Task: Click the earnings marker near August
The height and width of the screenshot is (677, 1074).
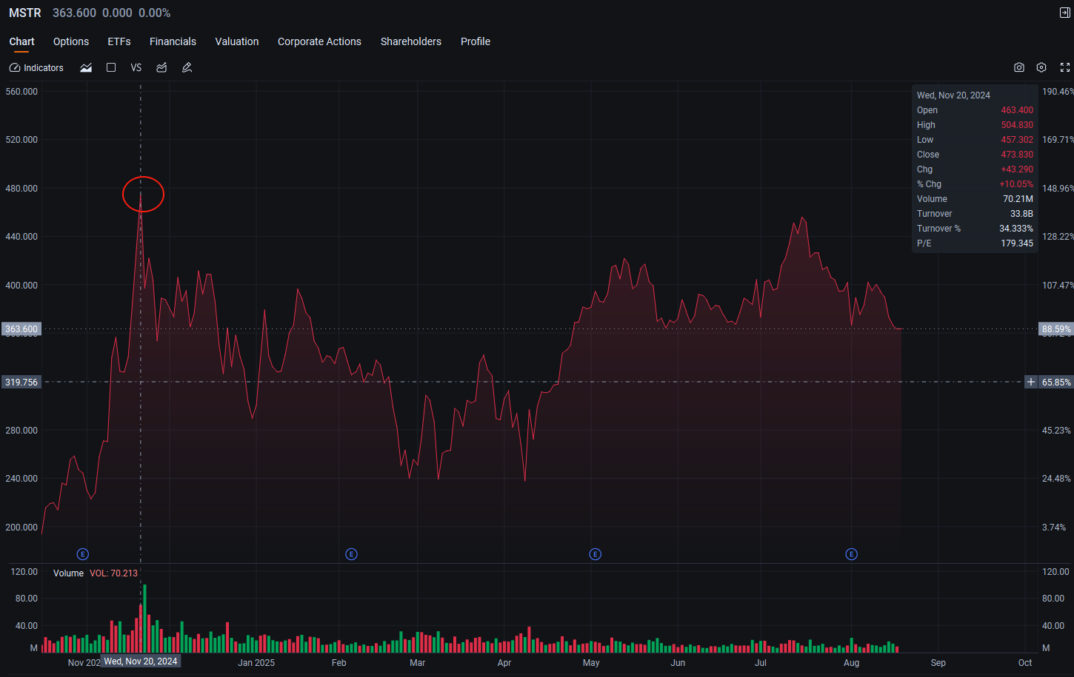Action: click(x=852, y=554)
